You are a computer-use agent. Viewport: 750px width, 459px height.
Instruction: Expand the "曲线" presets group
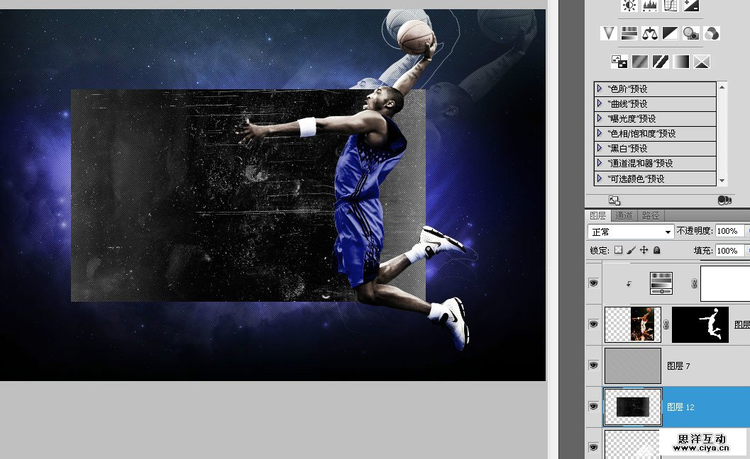(x=600, y=104)
